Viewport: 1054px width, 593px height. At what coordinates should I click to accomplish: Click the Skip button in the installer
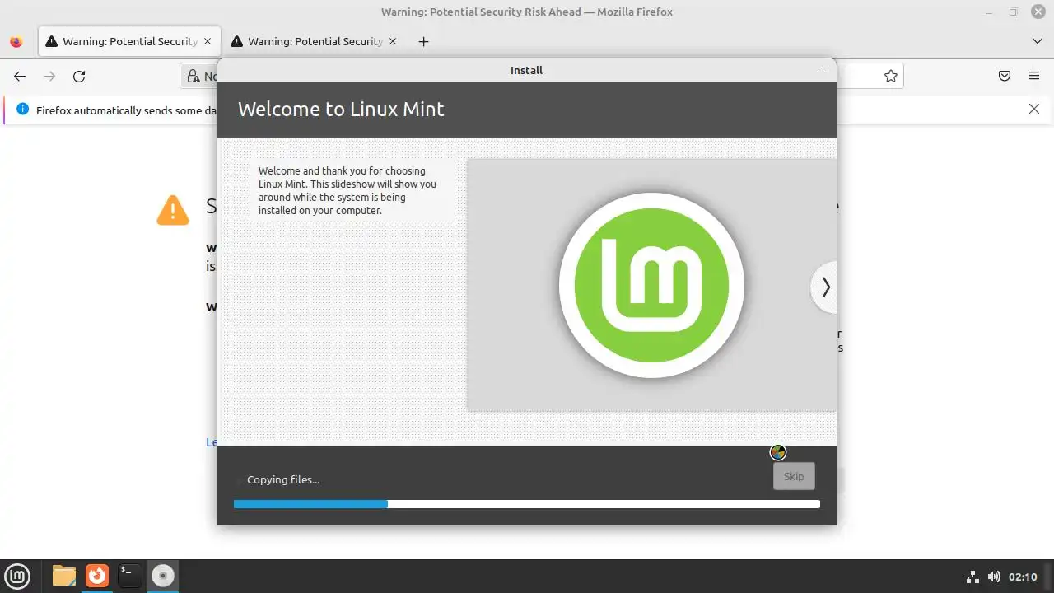click(x=794, y=476)
